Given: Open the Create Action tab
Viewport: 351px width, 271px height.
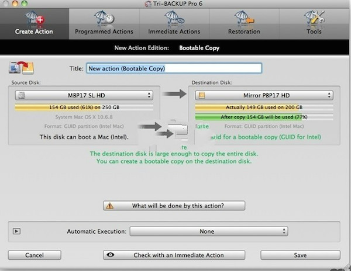Looking at the screenshot, I should 35,24.
